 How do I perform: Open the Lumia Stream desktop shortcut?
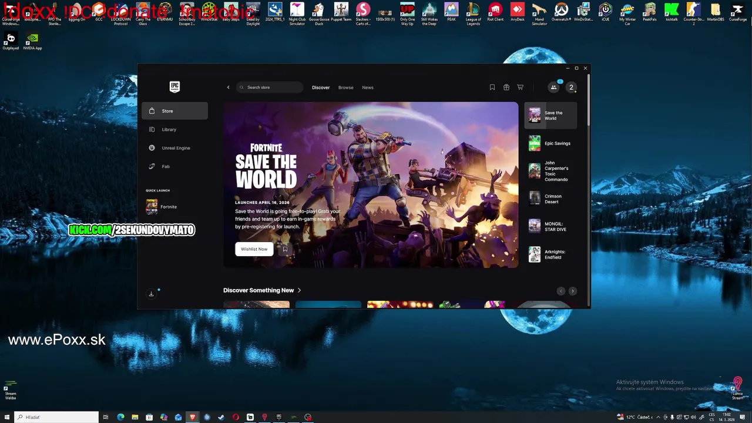738,389
